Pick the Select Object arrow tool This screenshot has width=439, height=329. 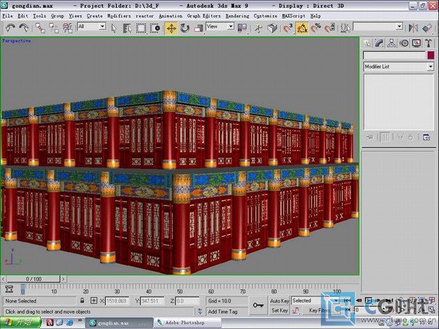(x=113, y=28)
